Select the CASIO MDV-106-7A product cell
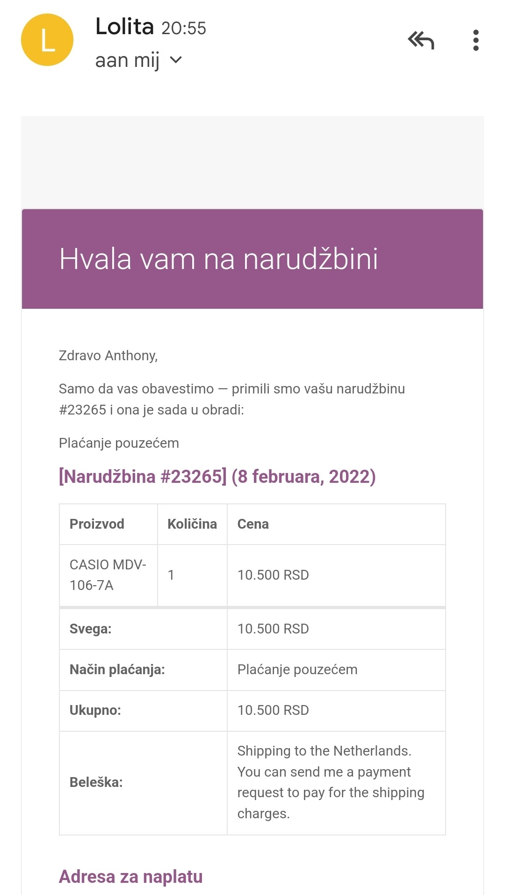The width and height of the screenshot is (505, 895). [108, 575]
